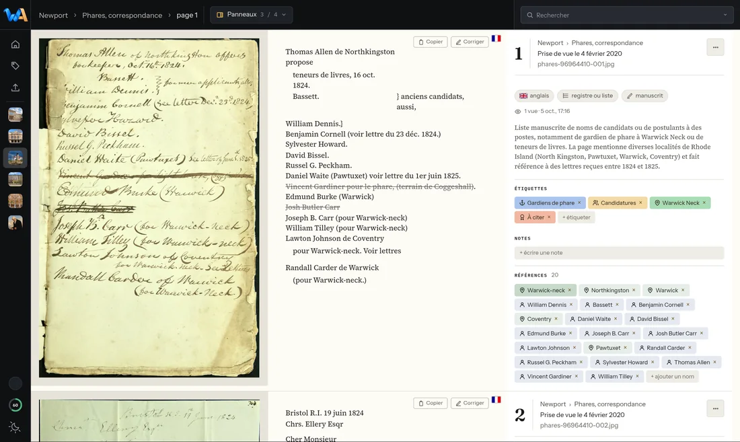The width and height of the screenshot is (740, 442).
Task: Select the Coventry place reference
Action: coord(539,319)
